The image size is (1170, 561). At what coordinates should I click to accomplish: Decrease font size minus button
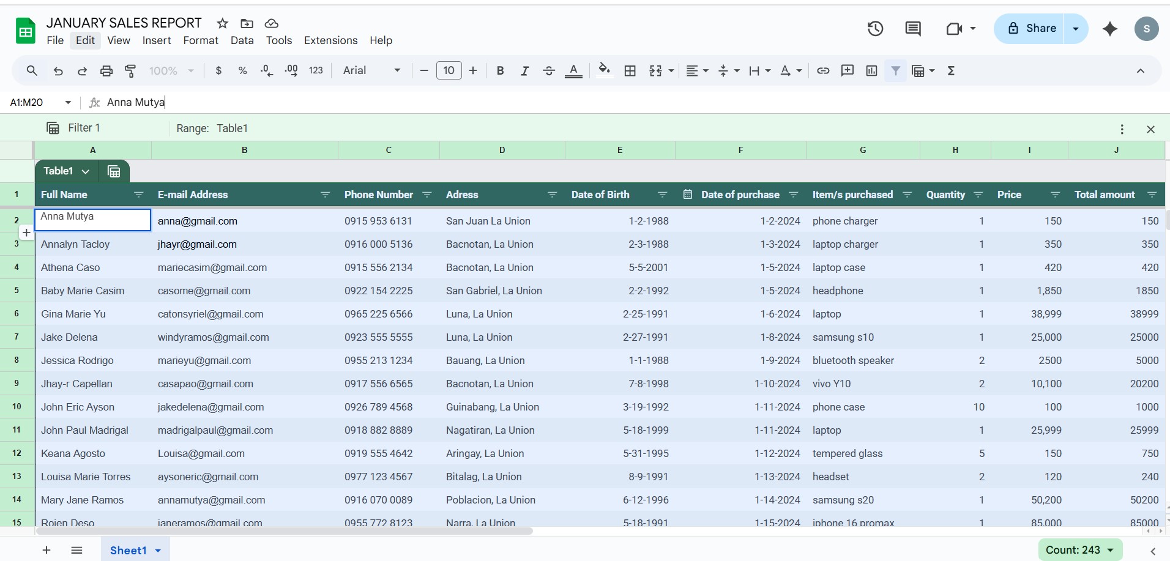pos(424,71)
